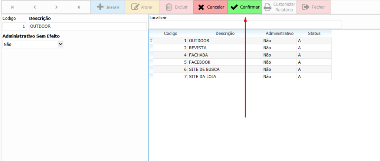Sort by the Descrição column header
Viewport: 380px width, 161px height.
[x=225, y=33]
